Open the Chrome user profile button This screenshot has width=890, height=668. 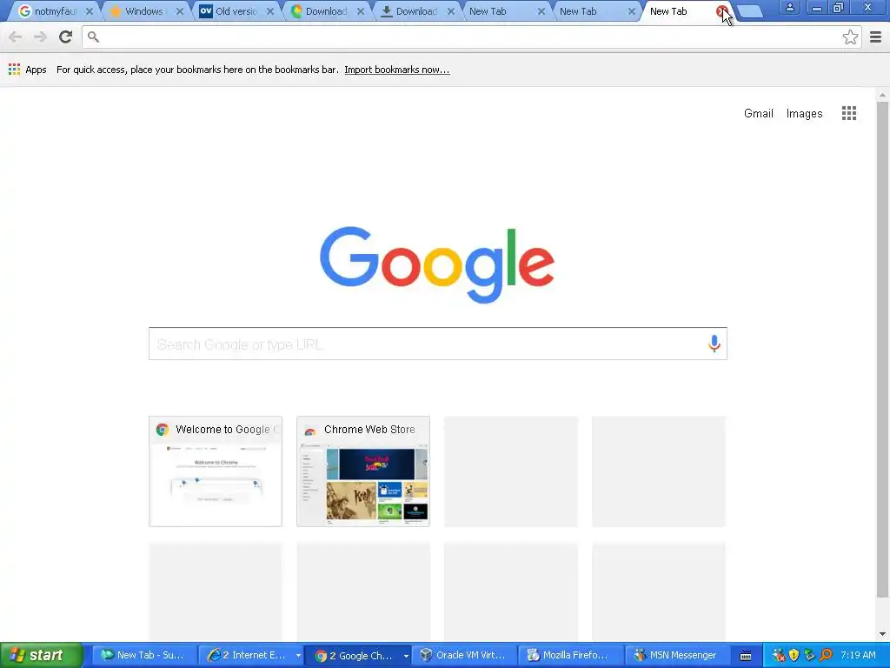(789, 8)
